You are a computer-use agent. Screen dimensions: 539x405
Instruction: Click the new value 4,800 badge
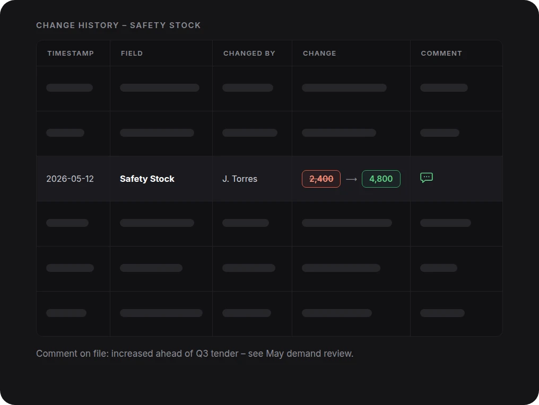381,179
